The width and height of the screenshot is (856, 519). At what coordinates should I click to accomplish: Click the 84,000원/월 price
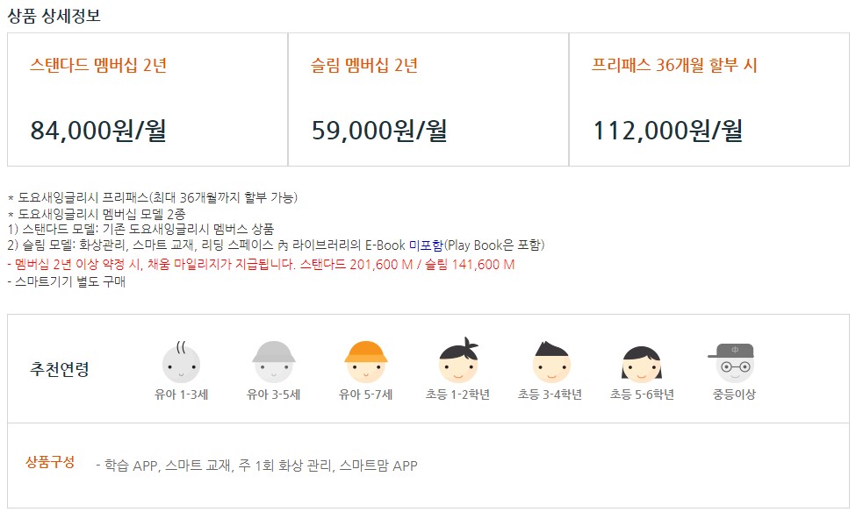point(98,131)
